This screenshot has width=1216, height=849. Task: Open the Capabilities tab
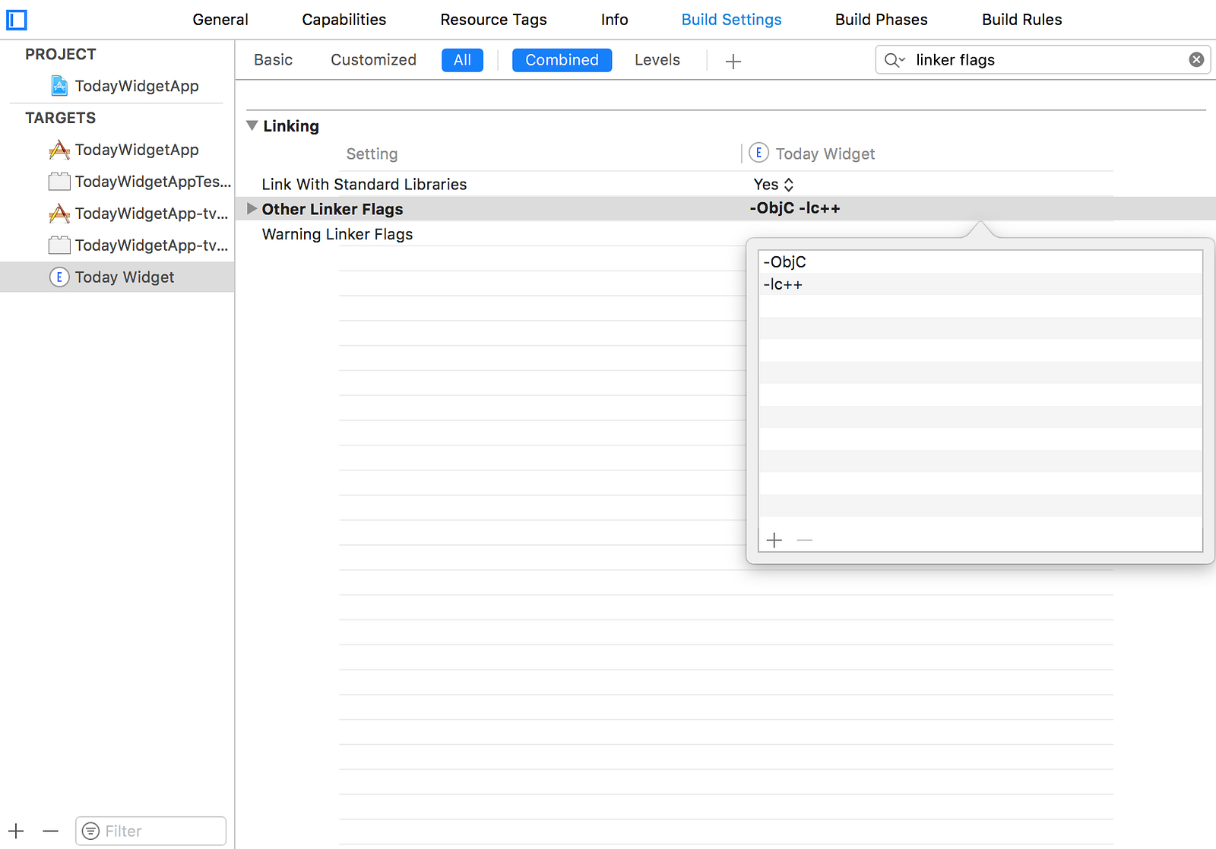pyautogui.click(x=344, y=20)
